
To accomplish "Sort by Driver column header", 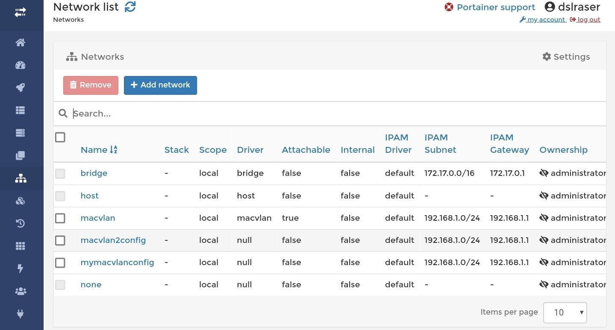I will pyautogui.click(x=250, y=150).
